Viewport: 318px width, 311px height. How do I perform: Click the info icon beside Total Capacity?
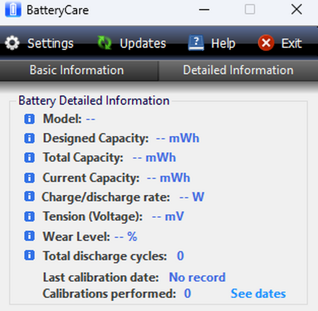(29, 157)
